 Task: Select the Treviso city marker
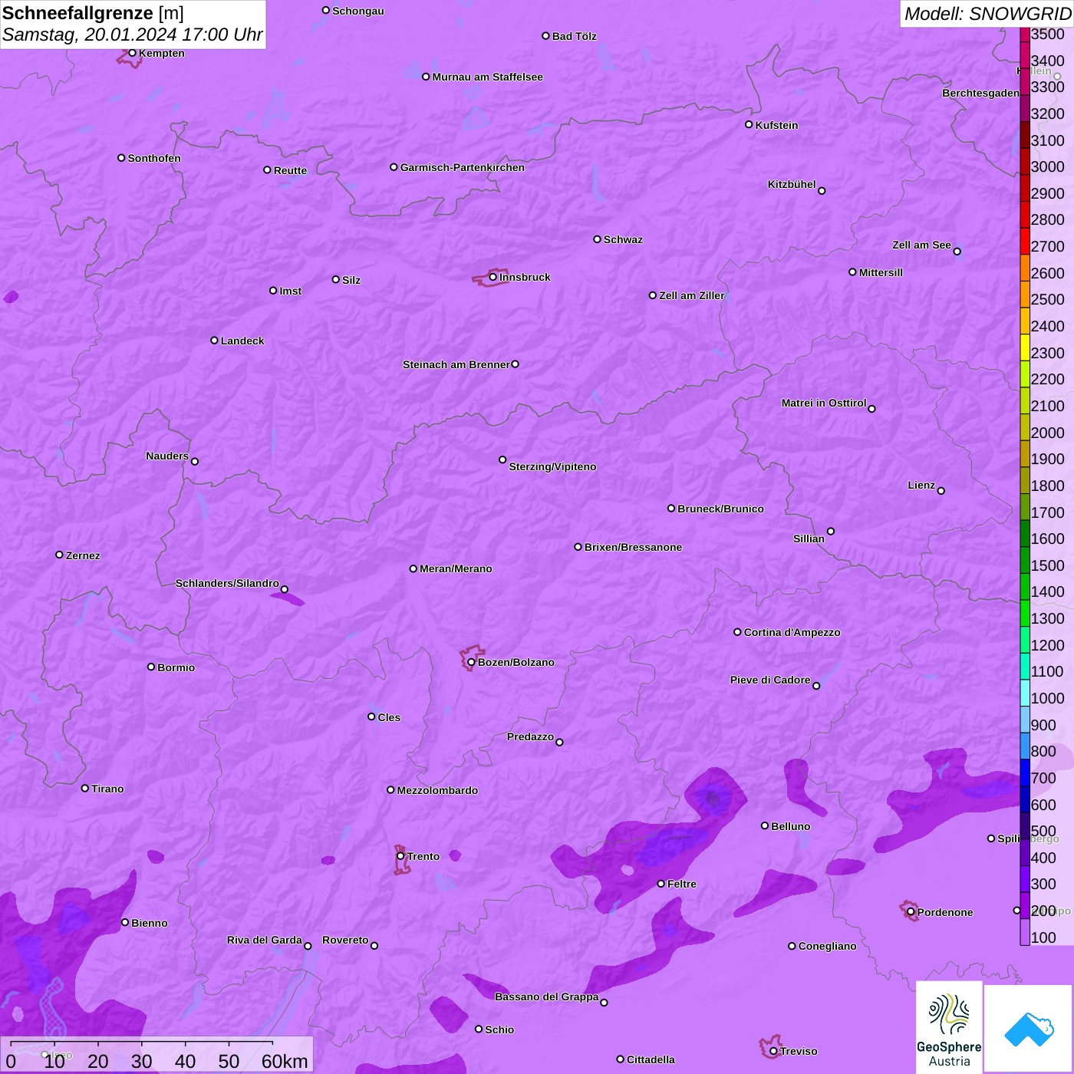pyautogui.click(x=773, y=1051)
